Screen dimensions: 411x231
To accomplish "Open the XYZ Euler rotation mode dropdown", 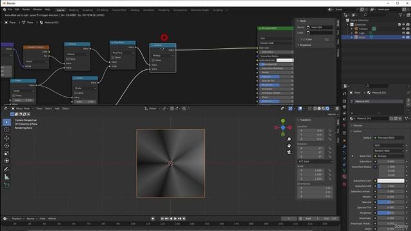I will pyautogui.click(x=315, y=162).
